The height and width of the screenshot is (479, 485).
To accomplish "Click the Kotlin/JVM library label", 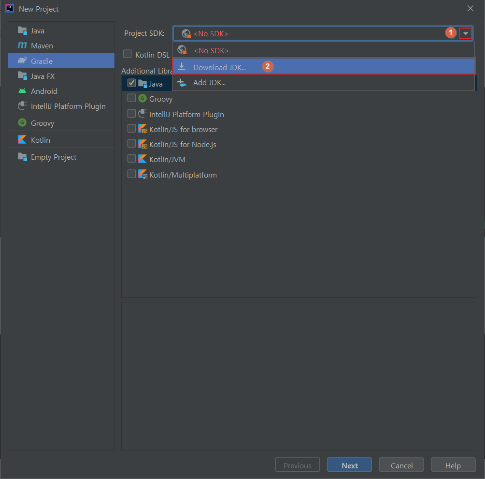I will coord(167,160).
